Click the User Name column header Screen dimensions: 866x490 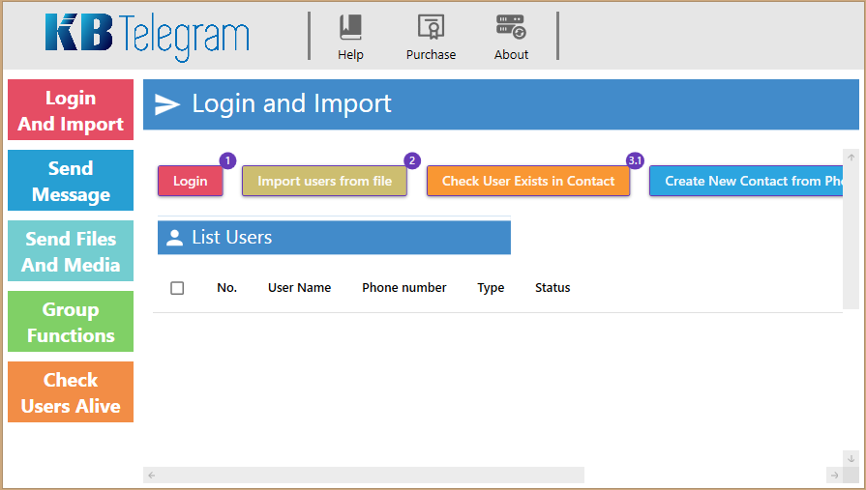coord(299,287)
